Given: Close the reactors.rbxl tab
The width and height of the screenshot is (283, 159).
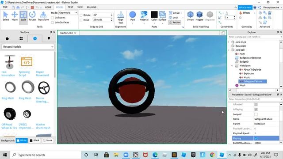Looking at the screenshot, I should click(x=75, y=33).
